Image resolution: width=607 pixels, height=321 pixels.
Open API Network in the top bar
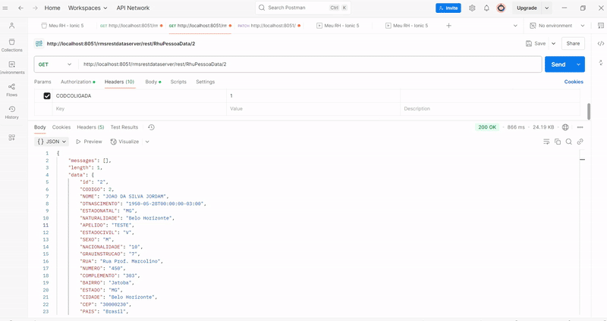coord(133,8)
